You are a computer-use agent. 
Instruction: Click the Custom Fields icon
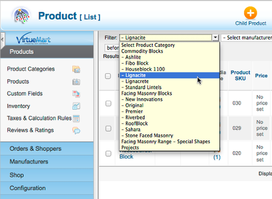click(x=76, y=94)
